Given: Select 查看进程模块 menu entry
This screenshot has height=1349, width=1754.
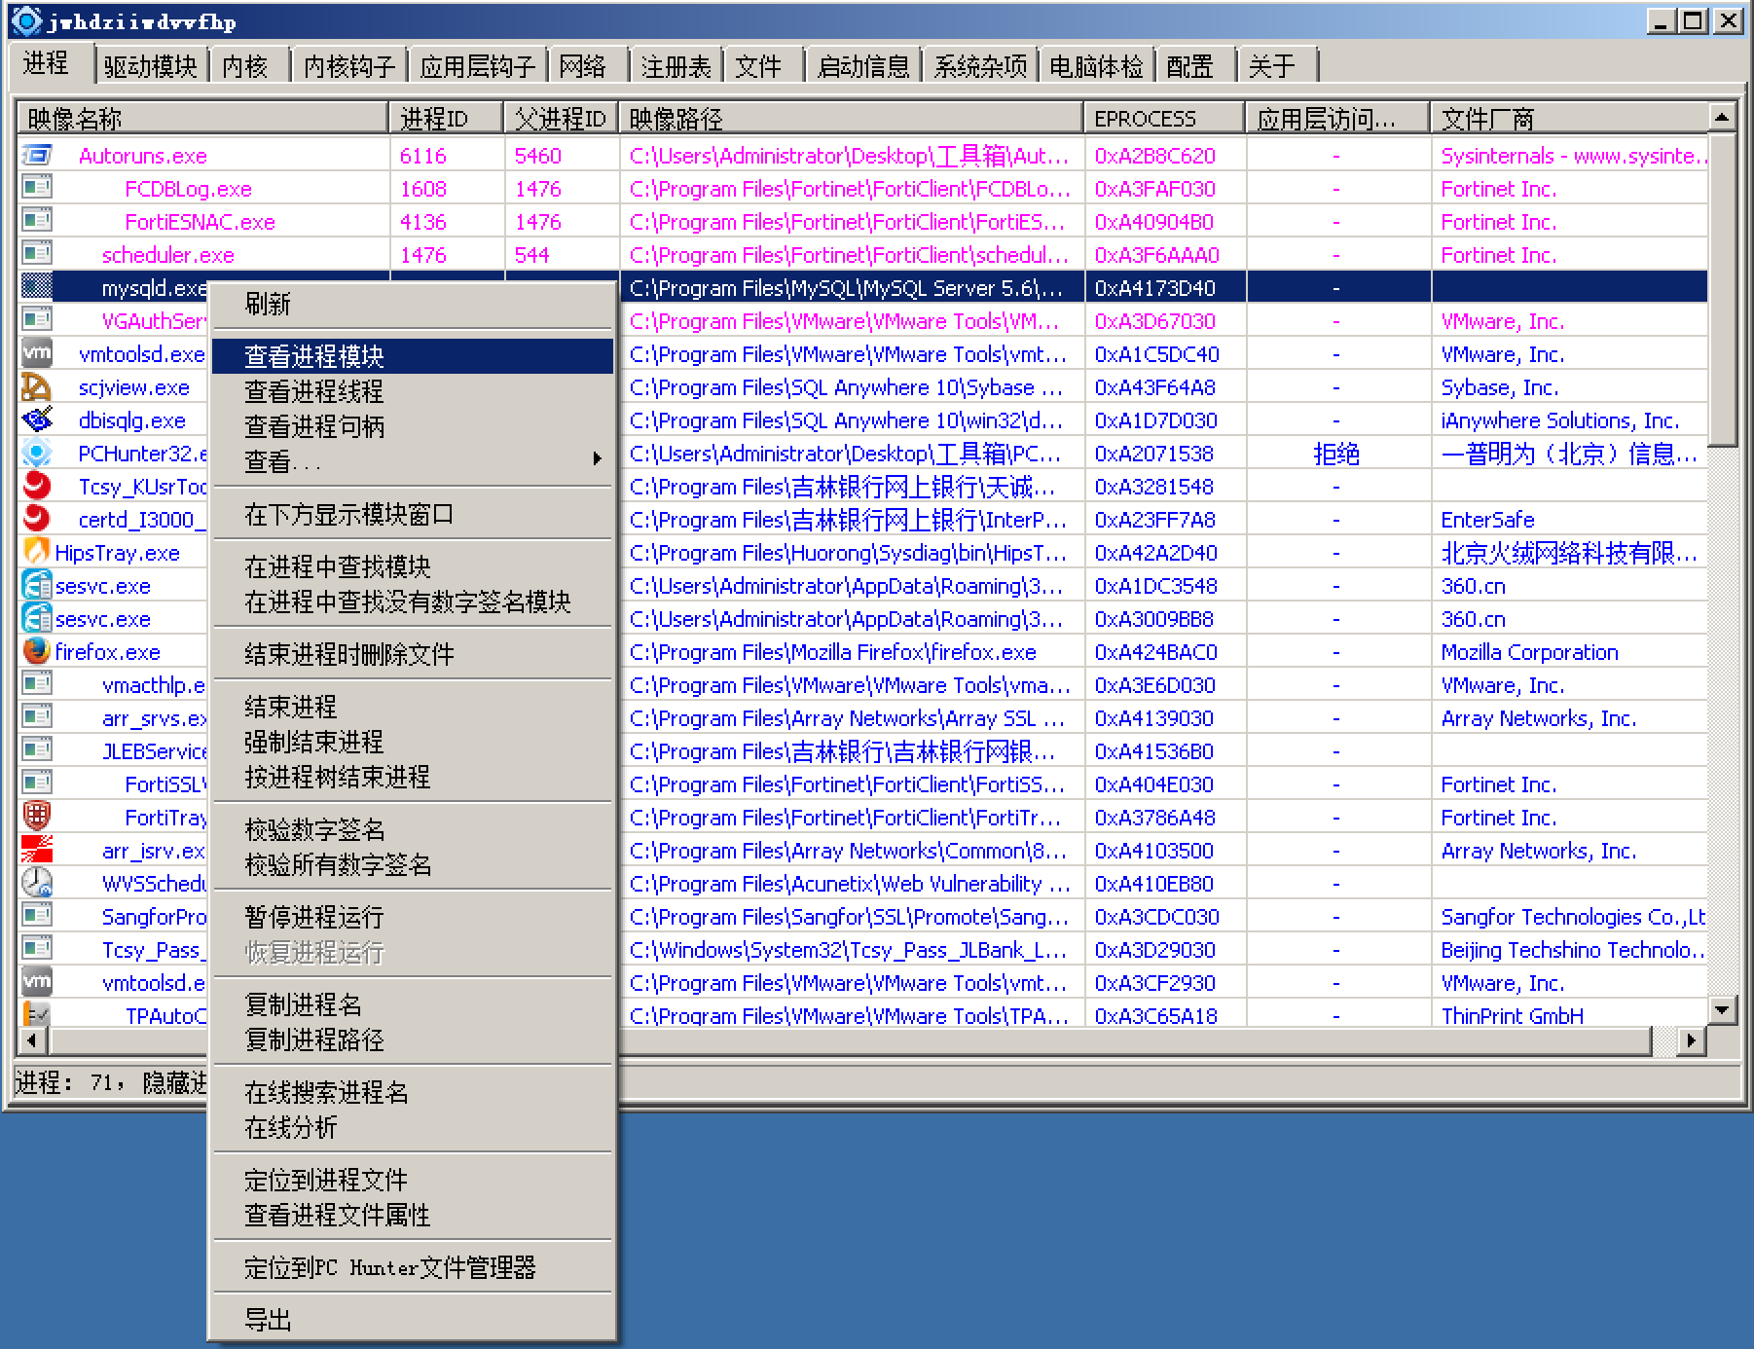Looking at the screenshot, I should pyautogui.click(x=413, y=356).
